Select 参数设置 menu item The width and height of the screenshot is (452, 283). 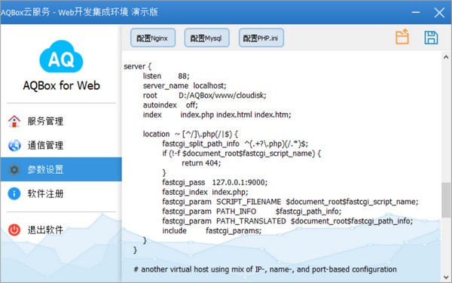pyautogui.click(x=61, y=169)
